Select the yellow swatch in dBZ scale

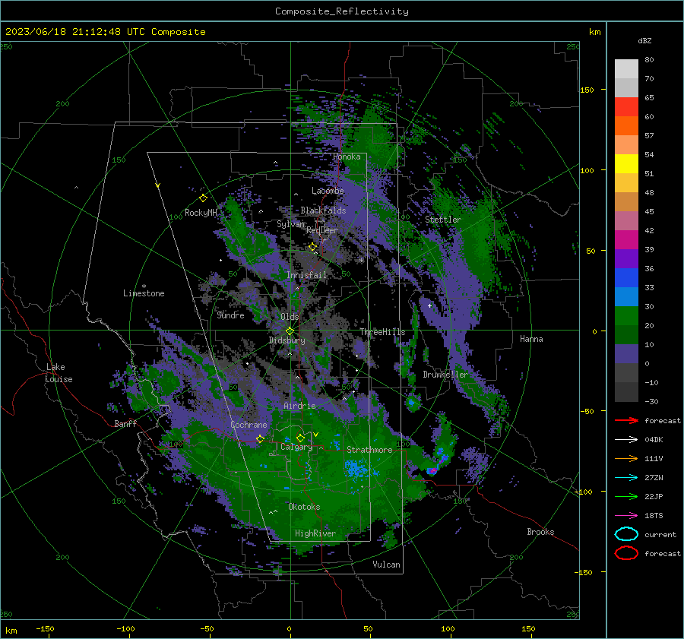coord(626,163)
